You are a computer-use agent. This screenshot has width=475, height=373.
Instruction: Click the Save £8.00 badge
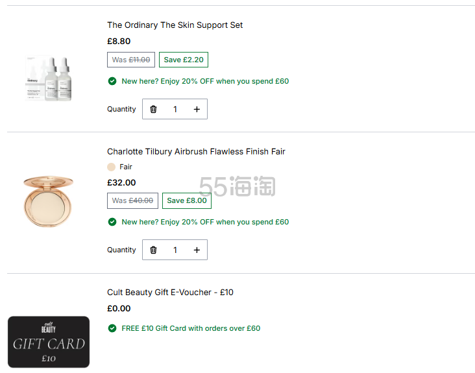[x=187, y=200]
